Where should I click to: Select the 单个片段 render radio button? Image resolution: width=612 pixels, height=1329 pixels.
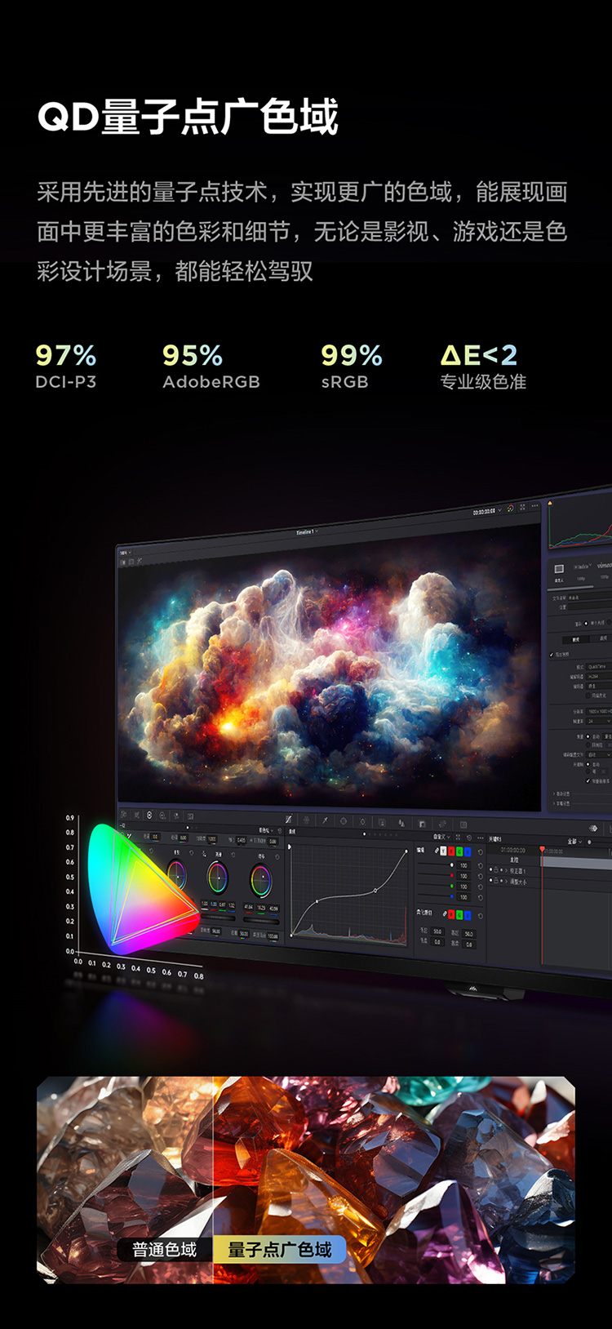tap(586, 623)
